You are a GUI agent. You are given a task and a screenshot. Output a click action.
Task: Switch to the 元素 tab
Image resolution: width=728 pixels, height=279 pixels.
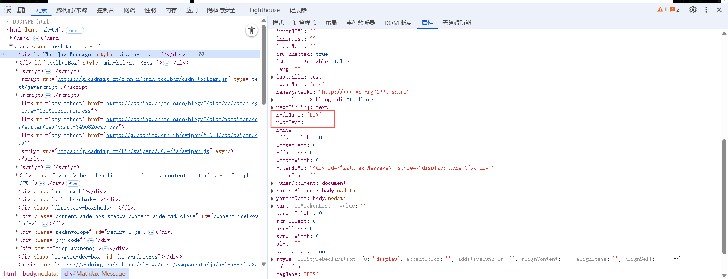click(41, 10)
